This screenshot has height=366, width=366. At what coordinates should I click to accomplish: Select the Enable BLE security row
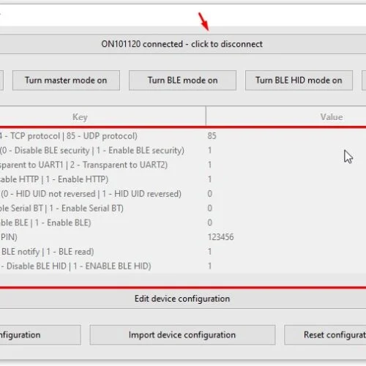point(183,150)
